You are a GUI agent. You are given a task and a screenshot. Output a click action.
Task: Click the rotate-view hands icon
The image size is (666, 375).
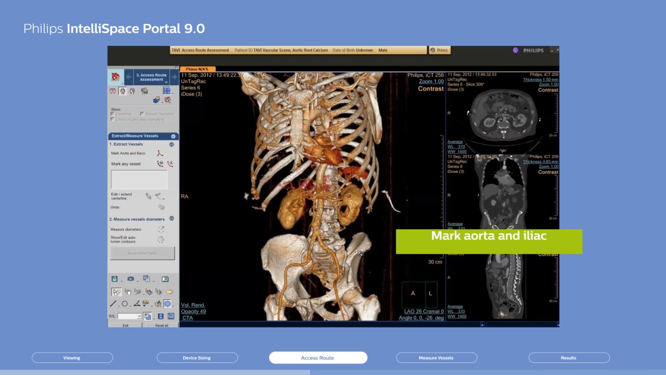(144, 91)
